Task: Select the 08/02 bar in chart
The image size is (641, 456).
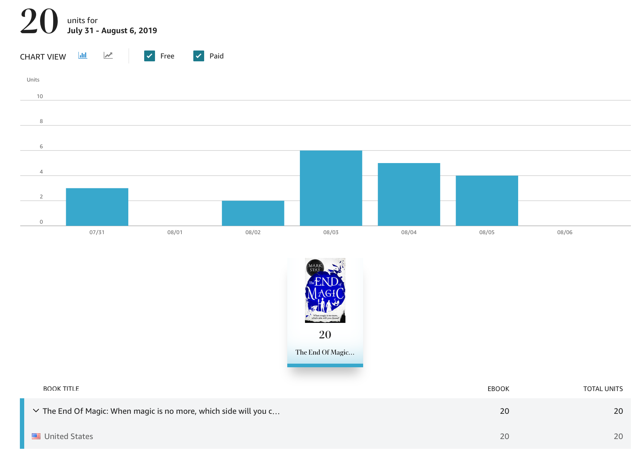Action: 253,213
